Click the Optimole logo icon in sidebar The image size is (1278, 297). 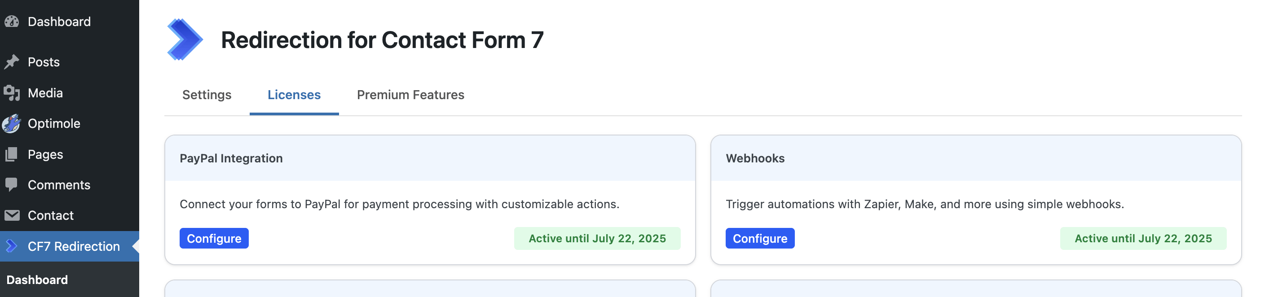pos(12,123)
